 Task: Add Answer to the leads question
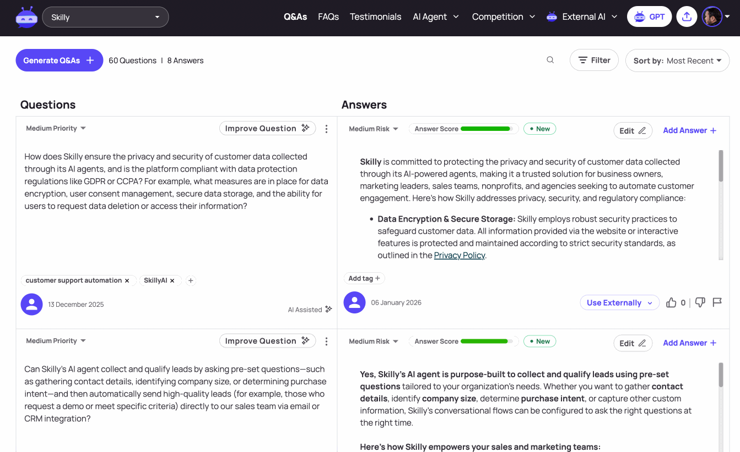tap(690, 343)
